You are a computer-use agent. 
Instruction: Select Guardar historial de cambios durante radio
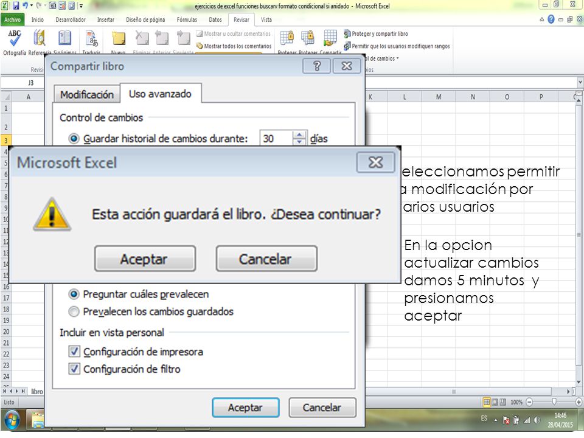(x=74, y=139)
